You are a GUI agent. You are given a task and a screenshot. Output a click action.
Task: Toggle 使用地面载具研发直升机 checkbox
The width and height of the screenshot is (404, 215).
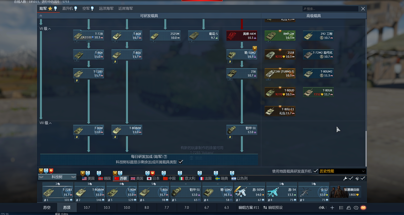point(315,171)
